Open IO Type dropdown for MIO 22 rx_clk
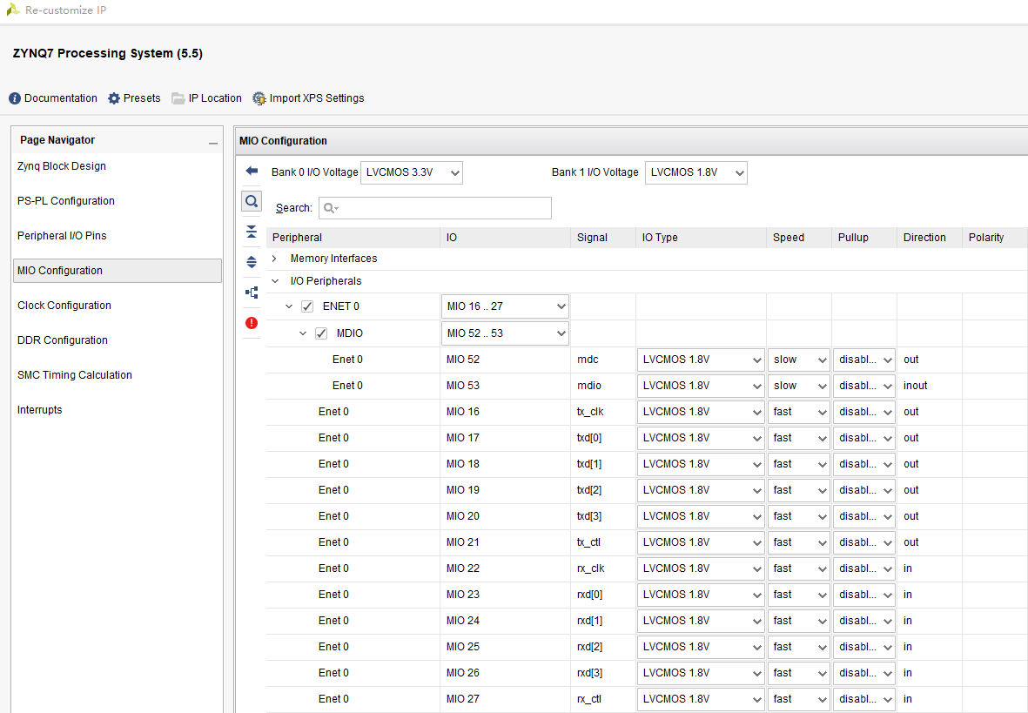1028x713 pixels. point(700,568)
